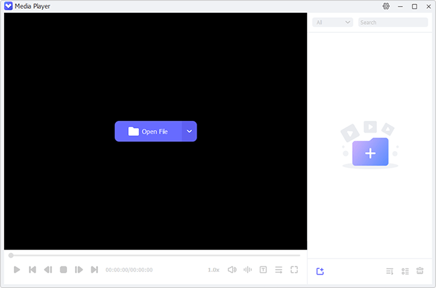Clear playlist with the trash icon
Viewport: 436px width, 288px height.
[x=420, y=271]
